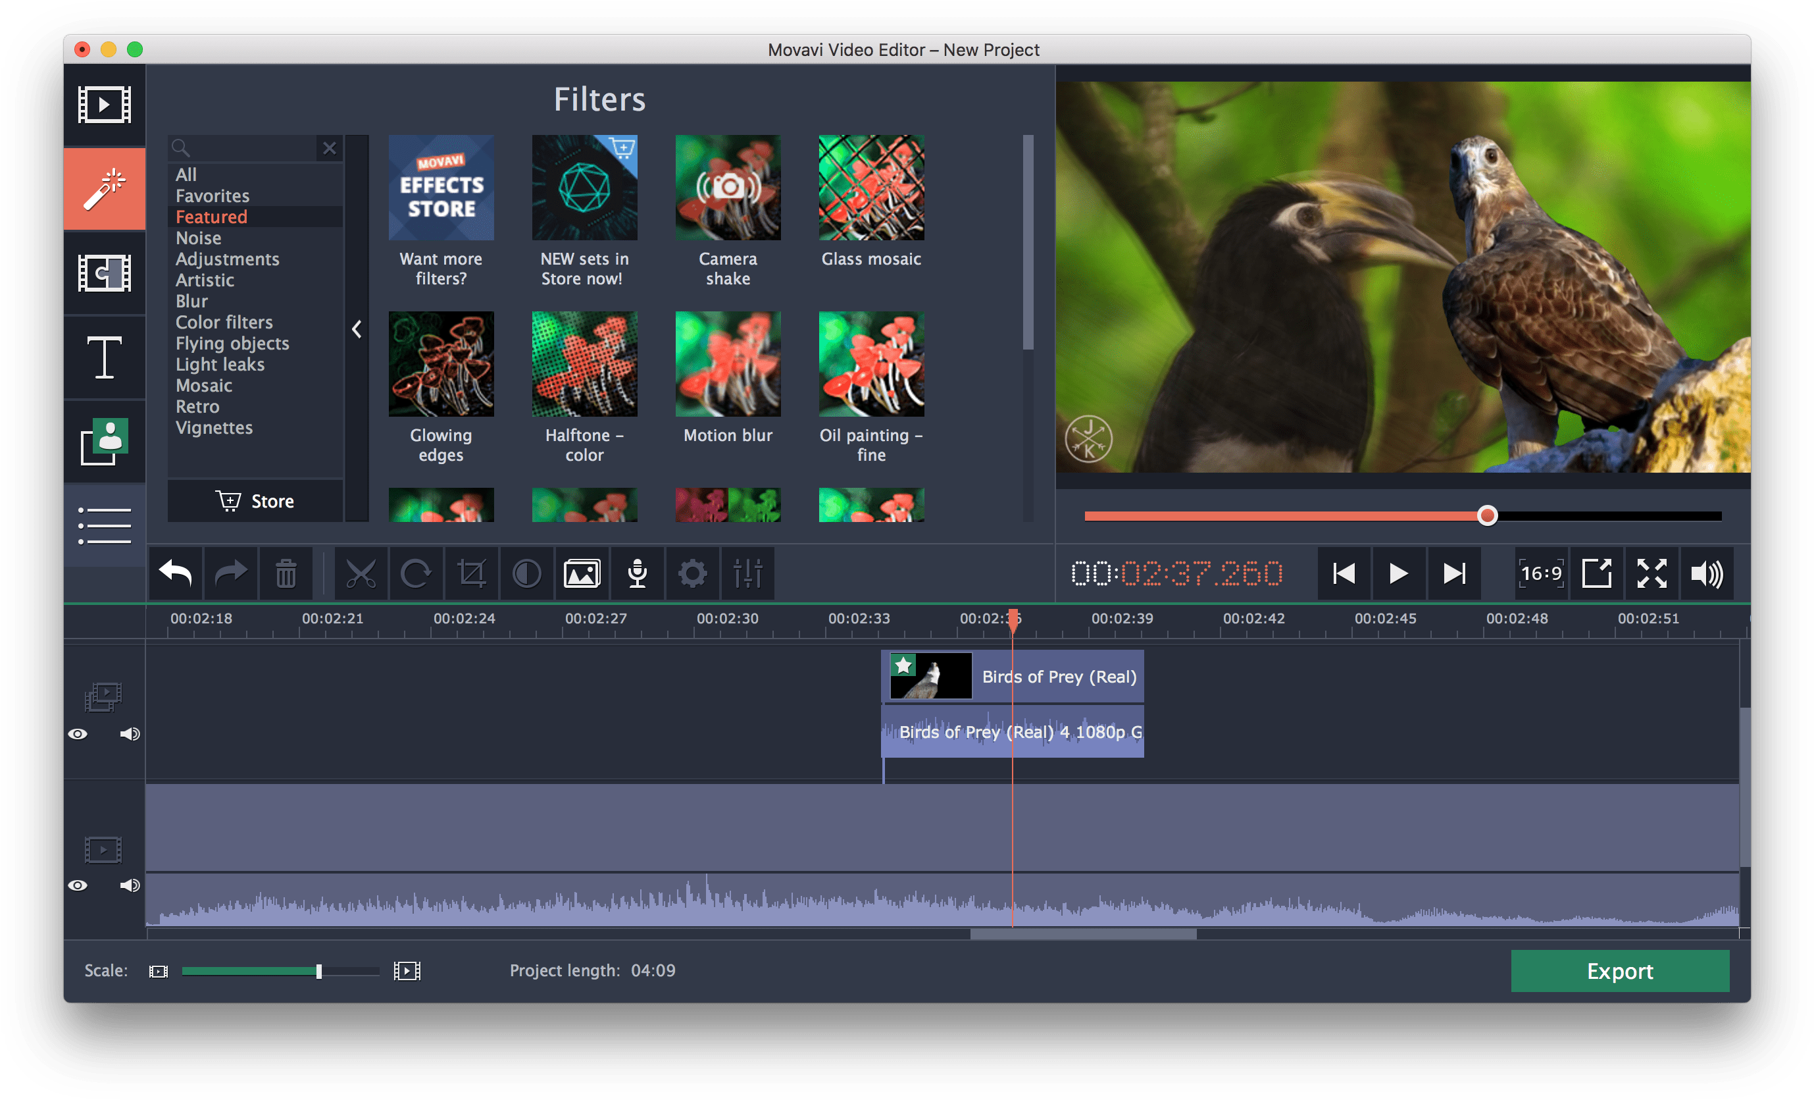Open the Titles tool in sidebar
Screen dimensions: 1814x1100
click(104, 358)
